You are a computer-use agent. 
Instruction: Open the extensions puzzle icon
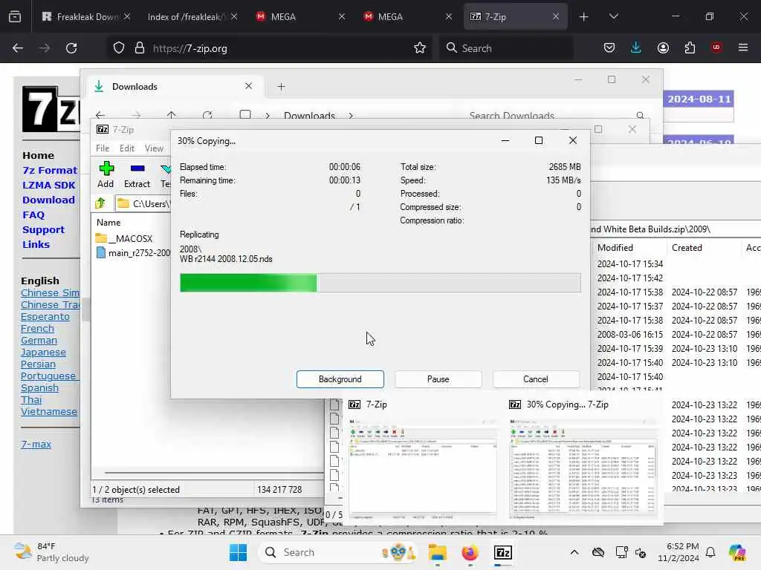(x=690, y=48)
